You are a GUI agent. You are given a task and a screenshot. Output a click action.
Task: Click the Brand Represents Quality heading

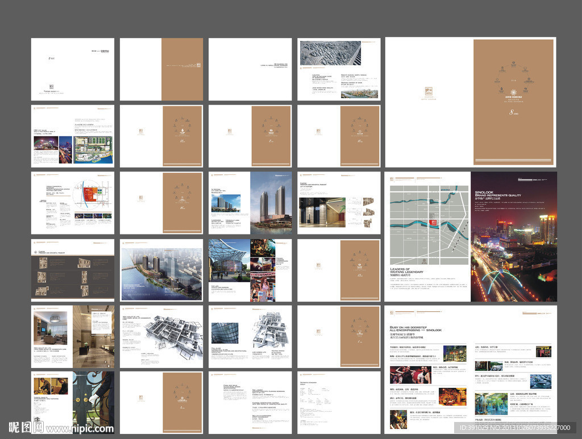pyautogui.click(x=497, y=196)
